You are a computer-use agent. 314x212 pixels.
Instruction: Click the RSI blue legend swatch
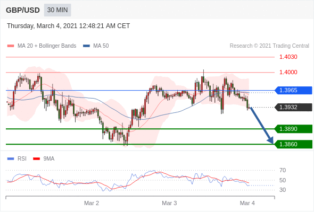coord(11,159)
